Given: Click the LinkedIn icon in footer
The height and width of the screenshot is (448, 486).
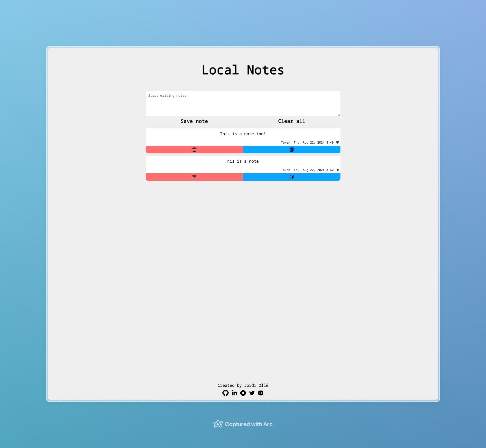Looking at the screenshot, I should click(234, 393).
